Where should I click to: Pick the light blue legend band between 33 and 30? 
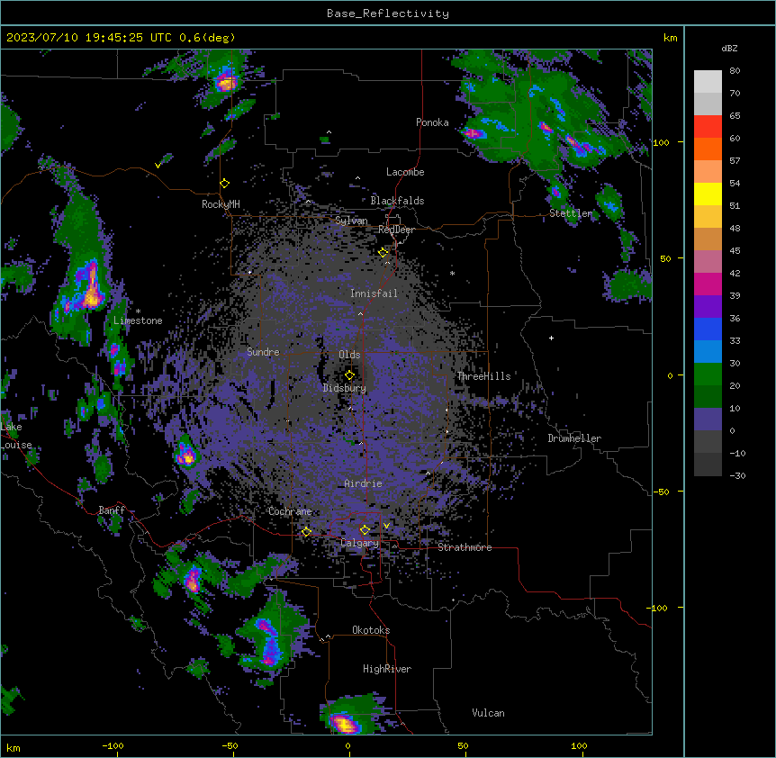[708, 352]
